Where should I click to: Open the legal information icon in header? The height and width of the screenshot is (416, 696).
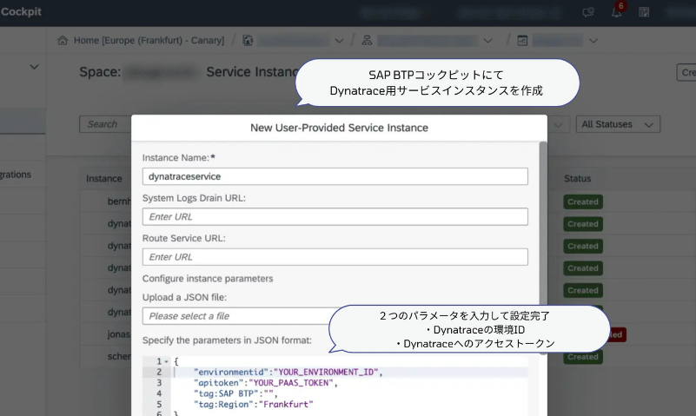[x=644, y=12]
